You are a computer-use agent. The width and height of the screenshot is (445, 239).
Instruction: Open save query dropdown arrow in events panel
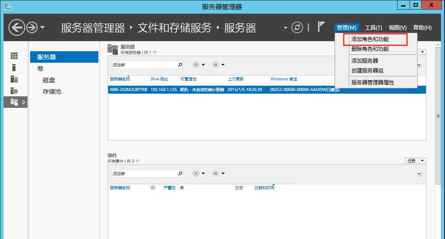click(223, 173)
